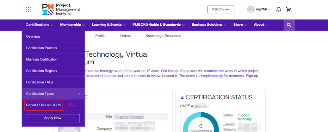Open the notifications bell

tap(278, 10)
